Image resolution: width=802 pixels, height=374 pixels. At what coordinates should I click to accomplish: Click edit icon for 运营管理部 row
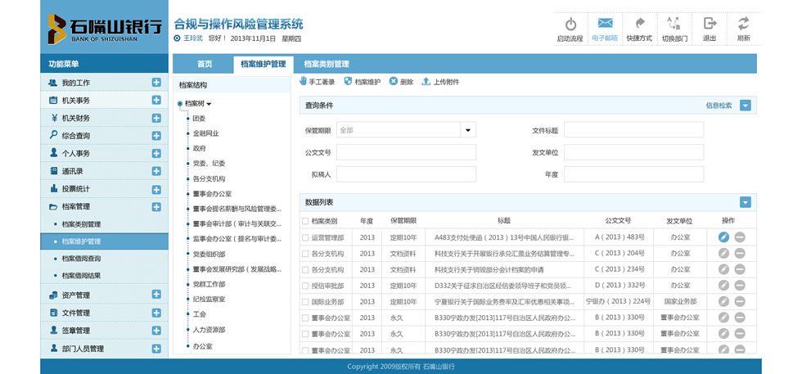coord(723,237)
